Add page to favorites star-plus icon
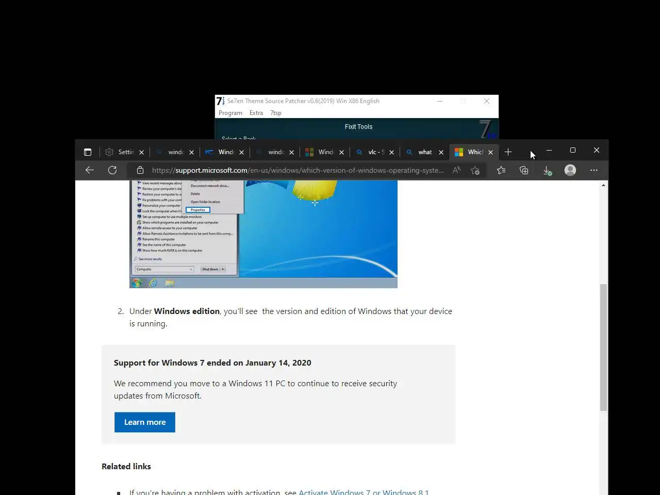 coord(475,170)
